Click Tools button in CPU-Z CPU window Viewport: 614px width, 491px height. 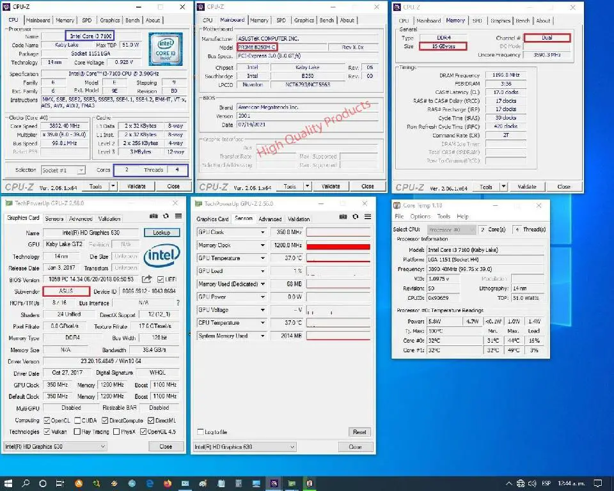tap(95, 187)
